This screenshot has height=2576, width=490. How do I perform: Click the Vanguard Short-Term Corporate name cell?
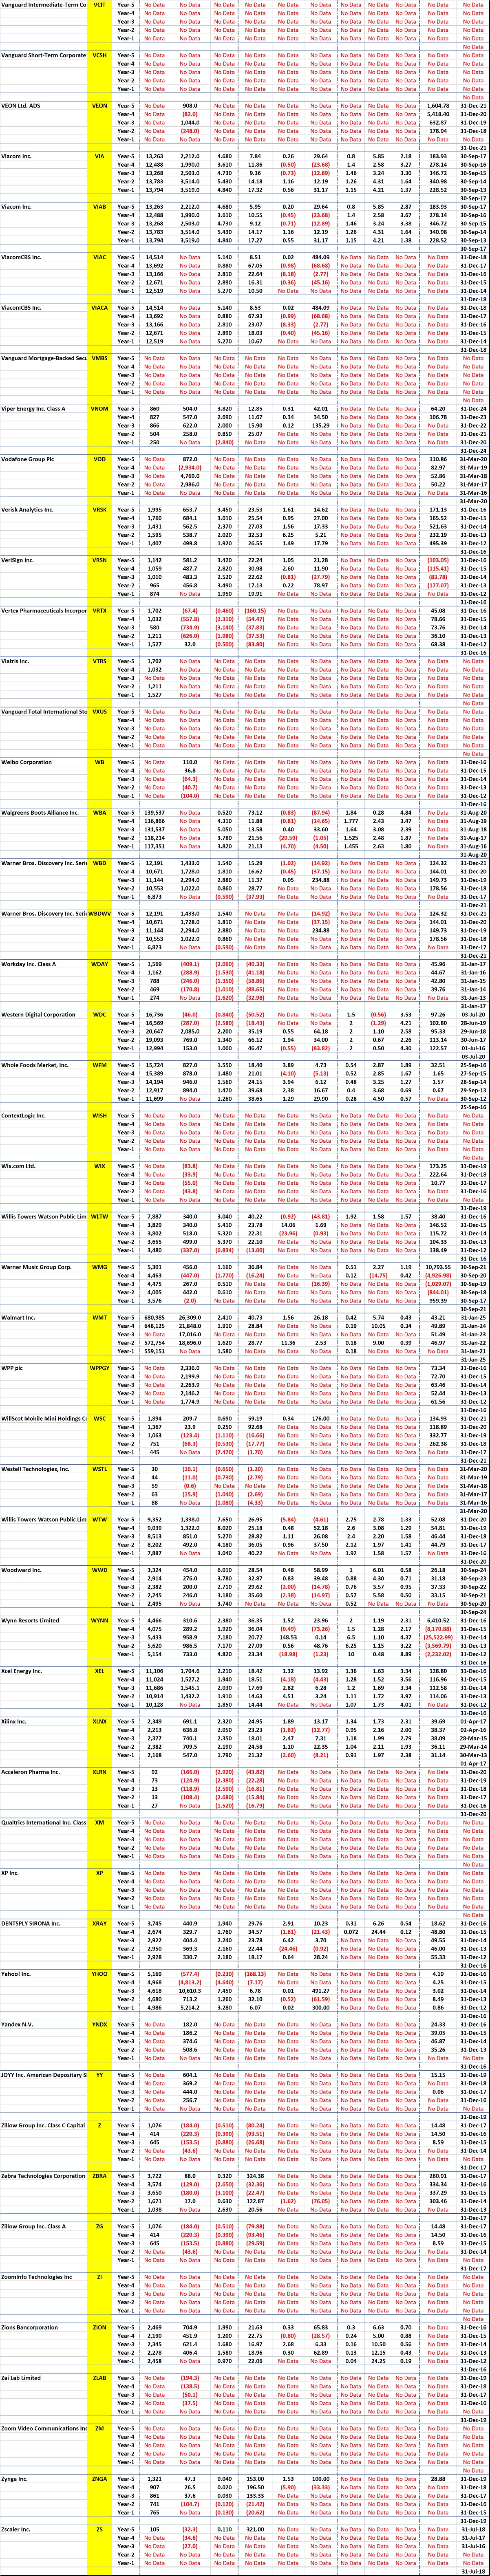click(x=43, y=55)
